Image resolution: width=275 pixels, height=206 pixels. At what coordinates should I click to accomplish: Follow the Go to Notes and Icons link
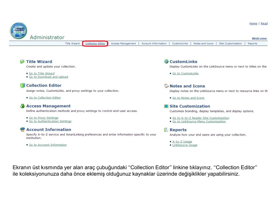(188, 98)
